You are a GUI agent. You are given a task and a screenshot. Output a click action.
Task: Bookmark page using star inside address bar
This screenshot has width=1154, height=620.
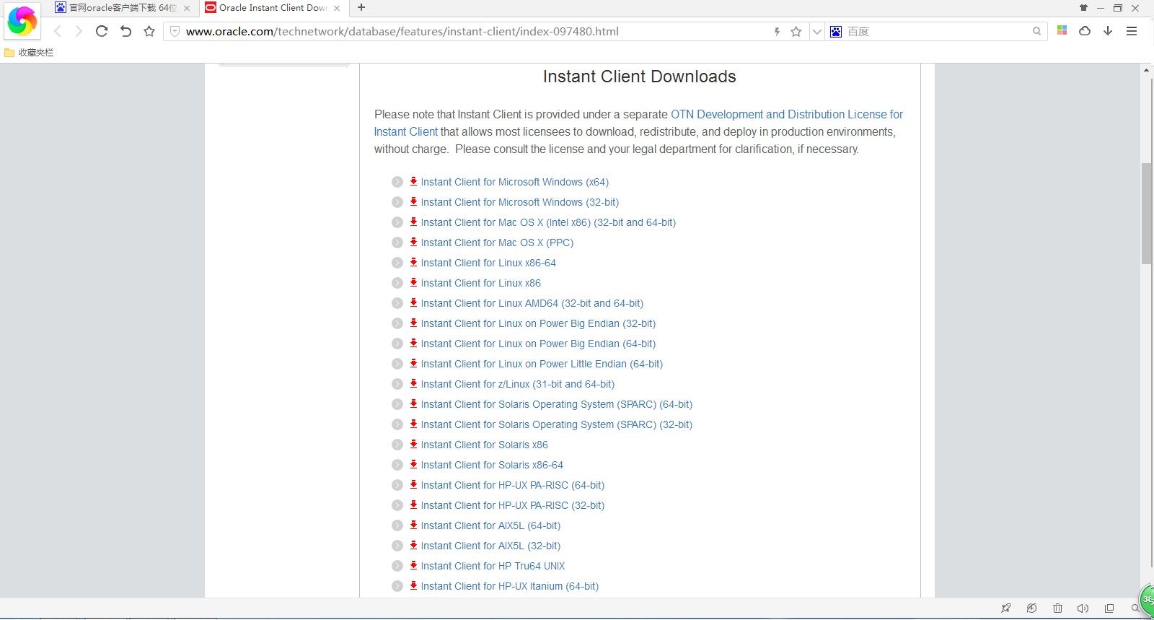(796, 32)
